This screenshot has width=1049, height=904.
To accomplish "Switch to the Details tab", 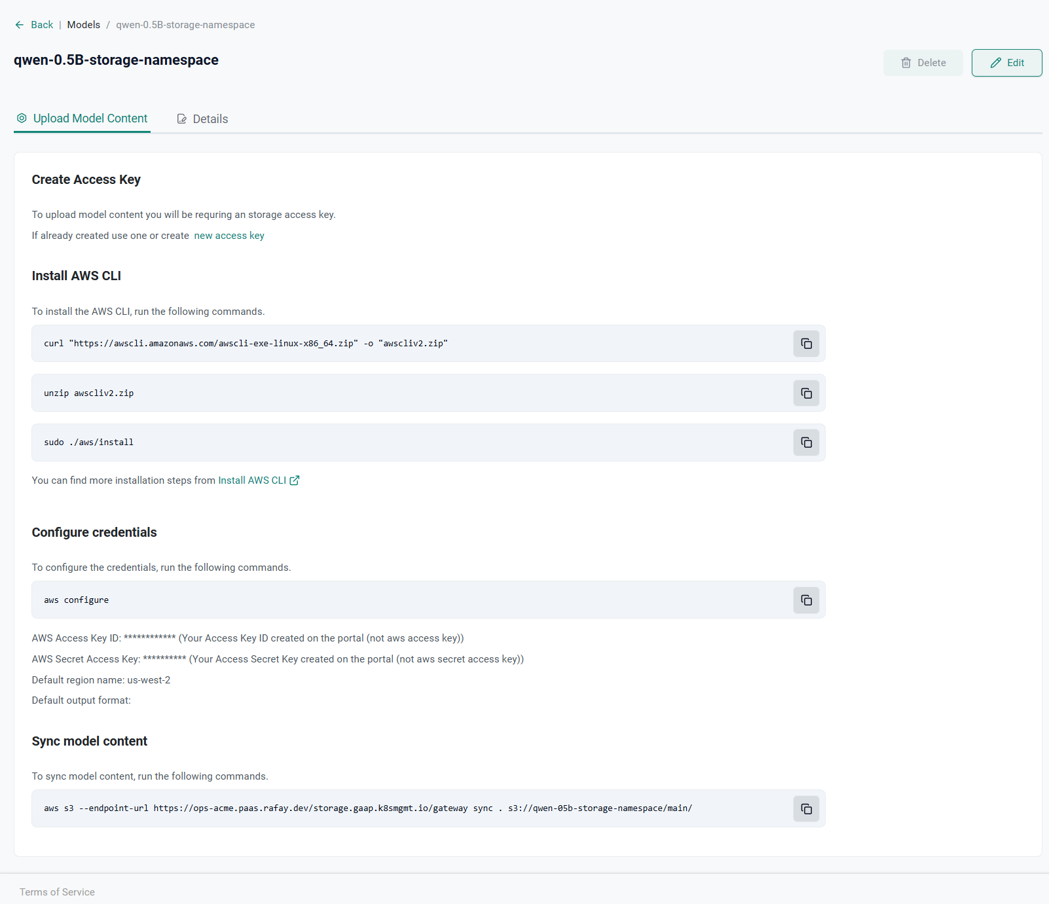I will 202,119.
